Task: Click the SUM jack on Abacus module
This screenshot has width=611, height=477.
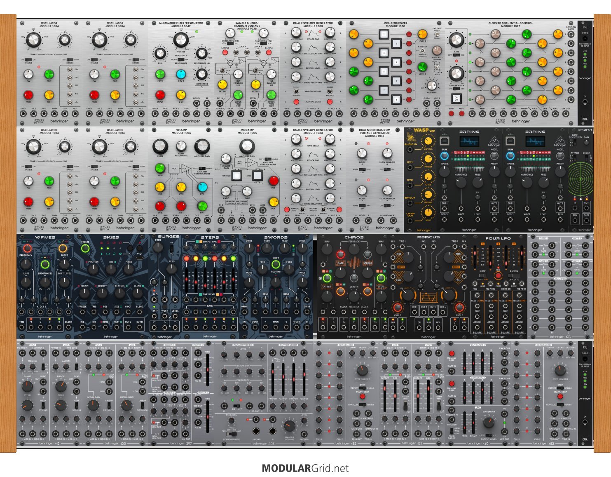Action: (428, 328)
